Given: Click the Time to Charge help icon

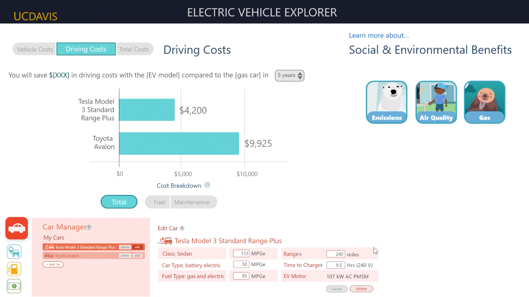Looking at the screenshot, I should [321, 265].
